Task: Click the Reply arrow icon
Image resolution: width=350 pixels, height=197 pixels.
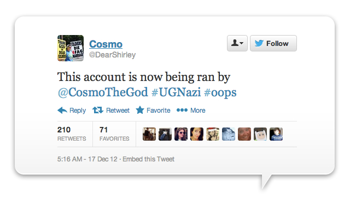Action: (62, 111)
